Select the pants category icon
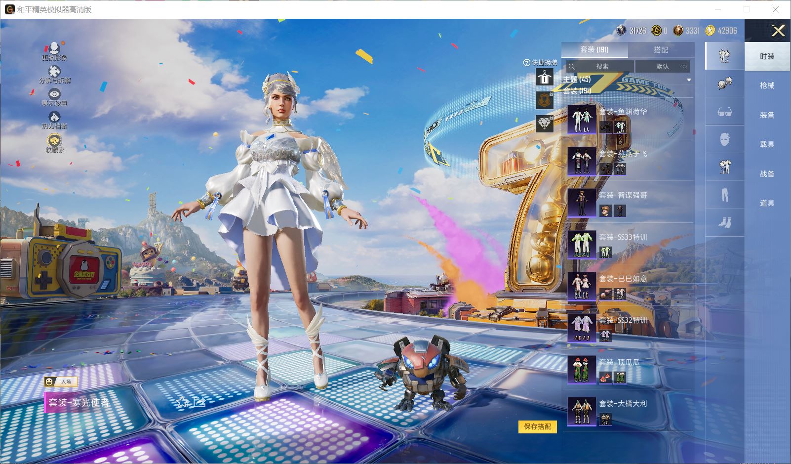Image resolution: width=791 pixels, height=464 pixels. 724,195
